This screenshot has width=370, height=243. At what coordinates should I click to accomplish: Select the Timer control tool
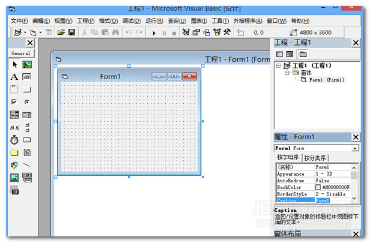point(14,140)
